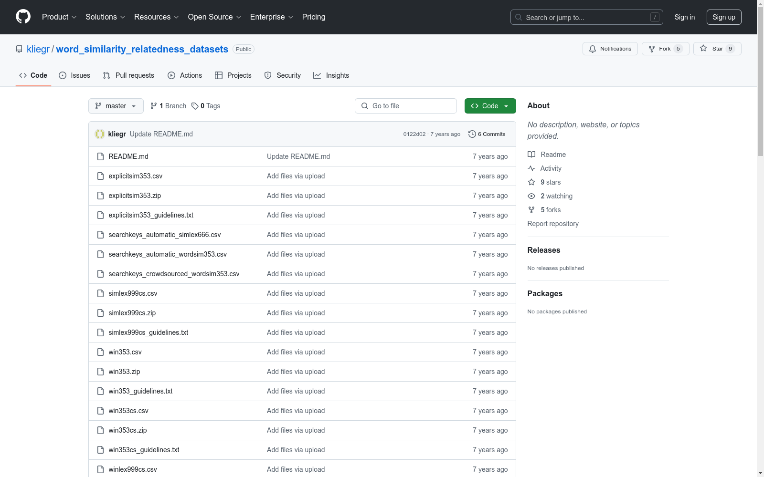
Task: Select the Code tab
Action: [x=33, y=75]
